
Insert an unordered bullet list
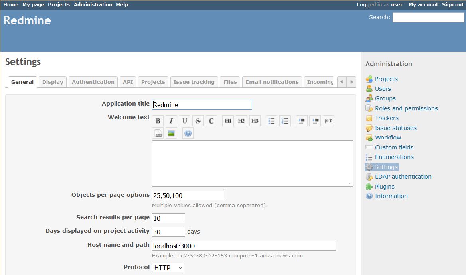271,121
